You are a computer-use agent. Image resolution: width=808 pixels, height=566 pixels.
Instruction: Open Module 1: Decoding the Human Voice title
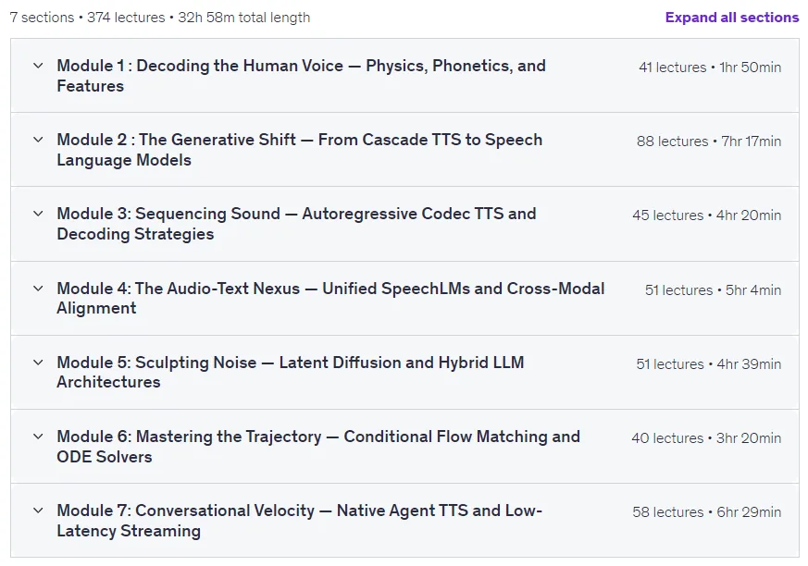coord(301,76)
